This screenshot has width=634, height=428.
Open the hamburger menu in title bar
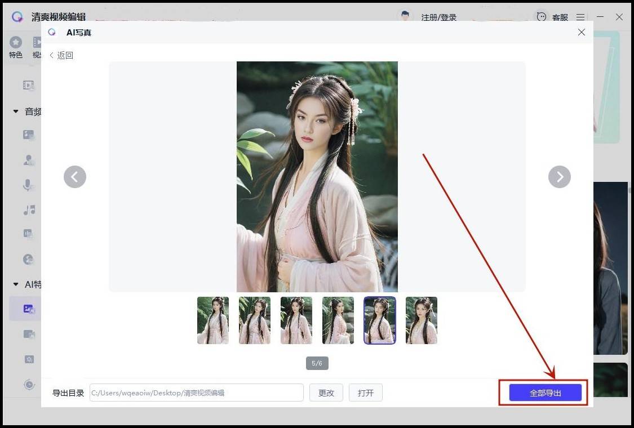580,17
